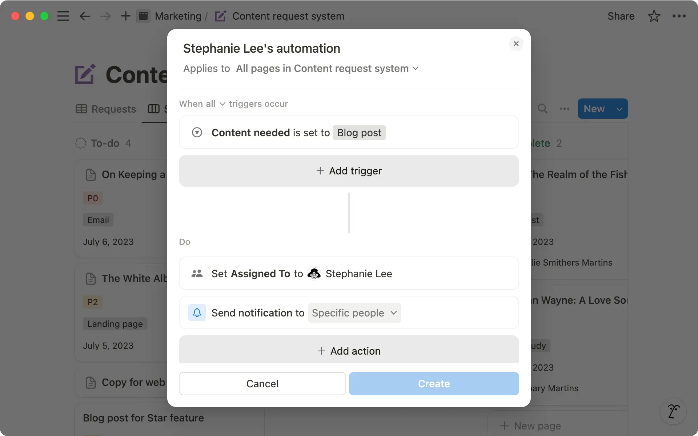Click the filter trigger icon beside Content needed
Screen dimensions: 698x436
[x=197, y=132]
